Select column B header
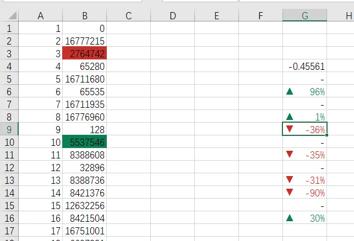This screenshot has width=354, height=241. coord(84,15)
